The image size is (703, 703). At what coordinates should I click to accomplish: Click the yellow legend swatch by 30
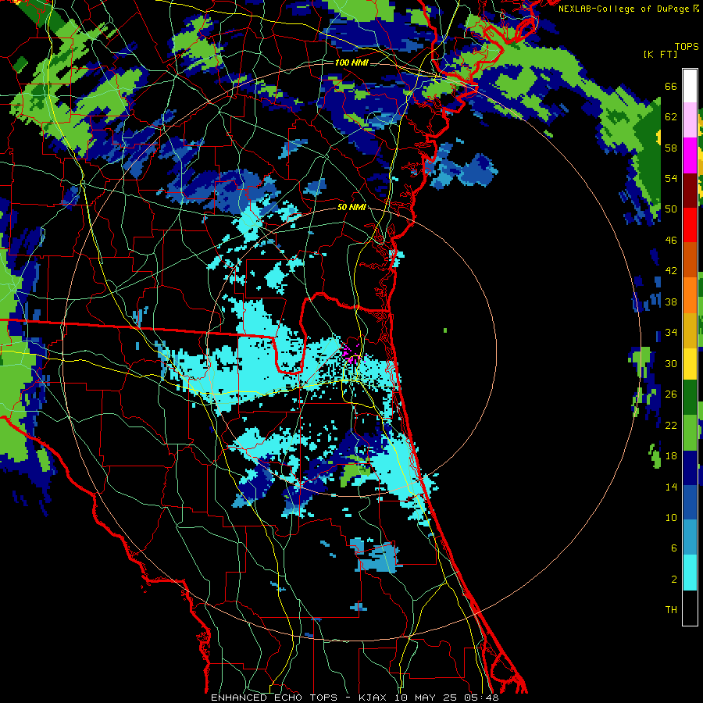[x=690, y=363]
